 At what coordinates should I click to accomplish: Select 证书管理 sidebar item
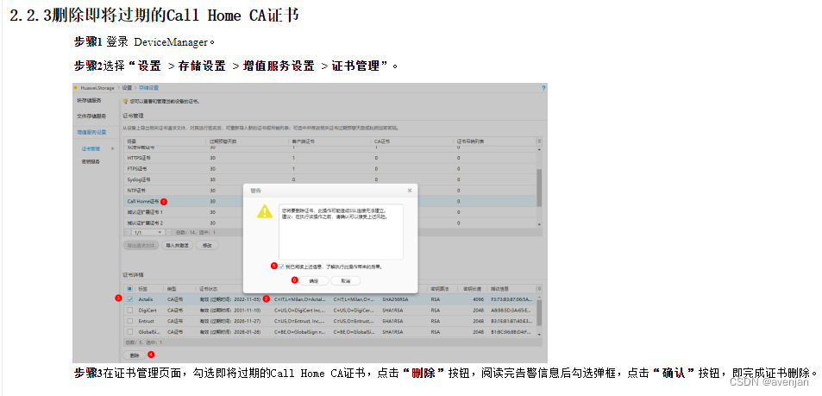coord(91,149)
